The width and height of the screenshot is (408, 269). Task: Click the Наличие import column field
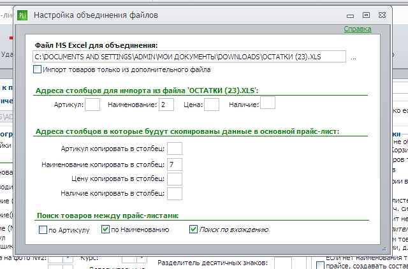pyautogui.click(x=268, y=103)
